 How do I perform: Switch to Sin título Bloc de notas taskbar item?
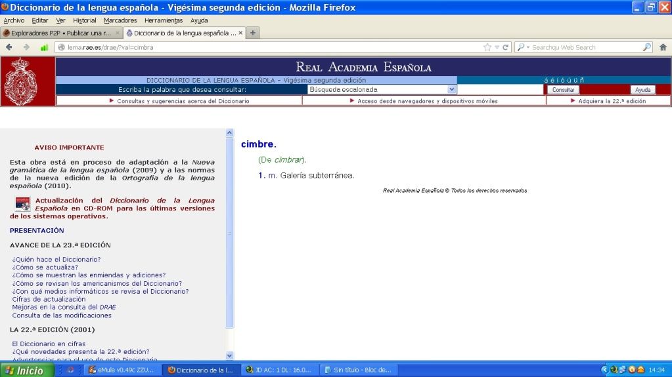click(360, 370)
